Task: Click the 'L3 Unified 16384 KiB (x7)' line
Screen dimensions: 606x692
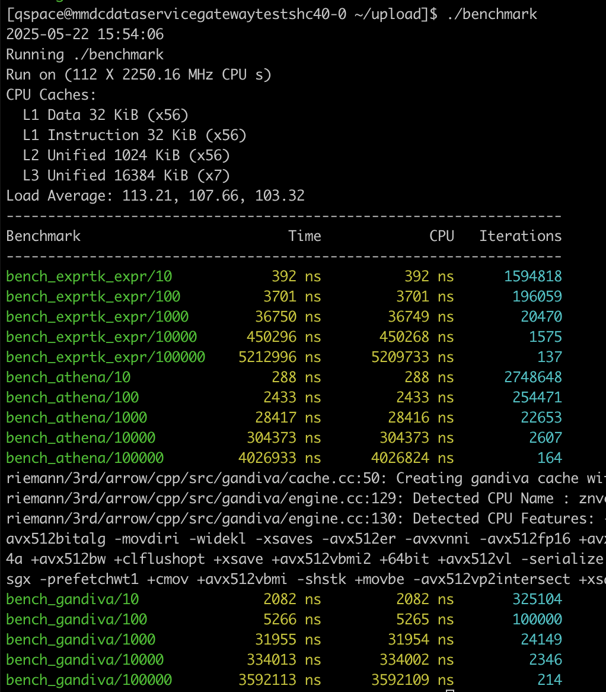Action: click(126, 176)
